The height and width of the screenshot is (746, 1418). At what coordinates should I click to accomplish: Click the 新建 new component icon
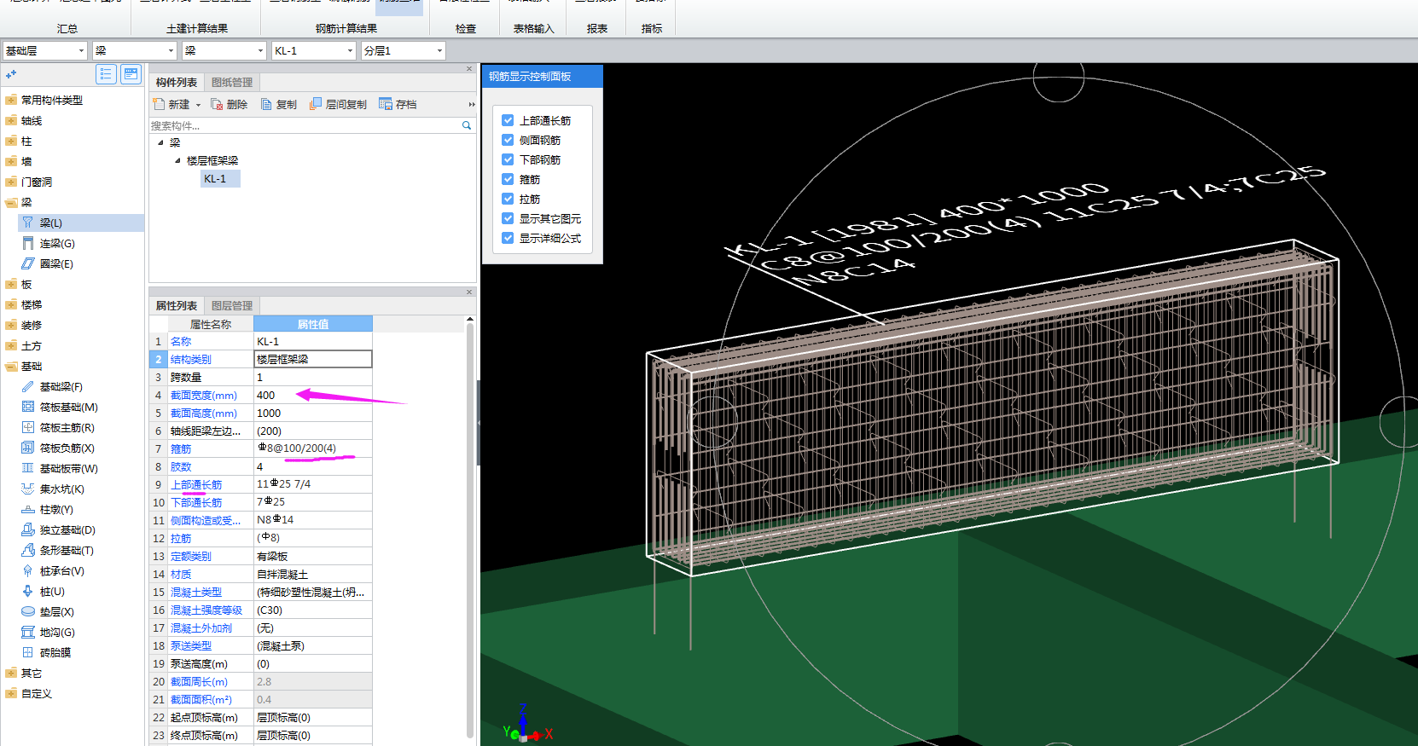pos(159,104)
